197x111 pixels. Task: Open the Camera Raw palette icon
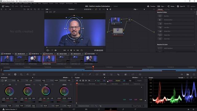3,75
